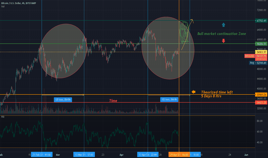This screenshot has height=158, width=268.
Task: Click the 64000.00 price axis value
Action: tap(261, 30)
